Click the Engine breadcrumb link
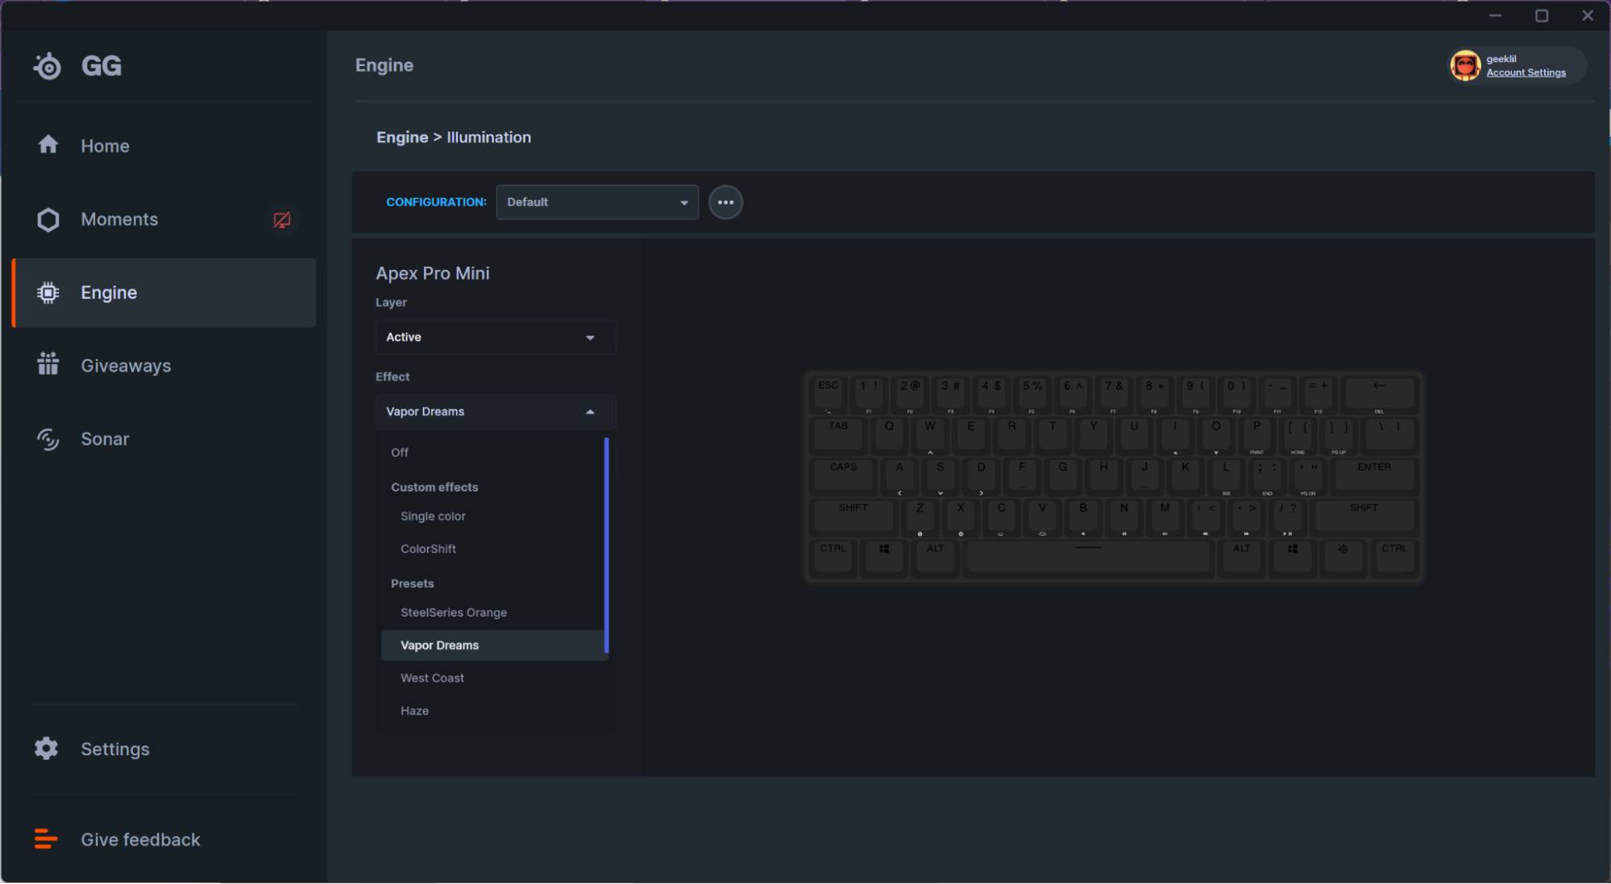 pyautogui.click(x=402, y=137)
